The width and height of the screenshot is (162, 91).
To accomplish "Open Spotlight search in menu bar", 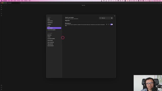I will click(x=148, y=1).
